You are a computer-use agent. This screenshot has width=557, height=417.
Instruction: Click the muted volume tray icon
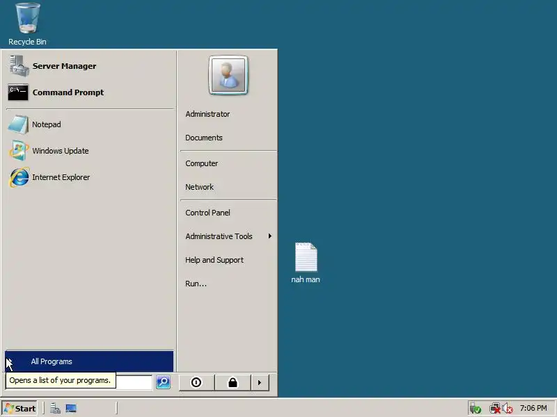(508, 409)
